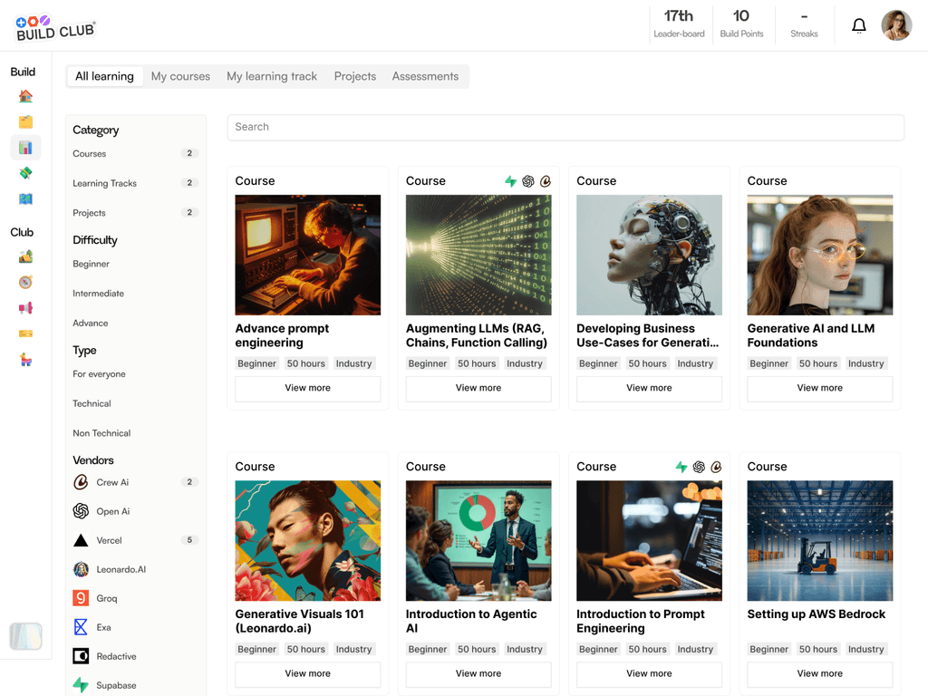Click the megaphone icon under Club

25,308
